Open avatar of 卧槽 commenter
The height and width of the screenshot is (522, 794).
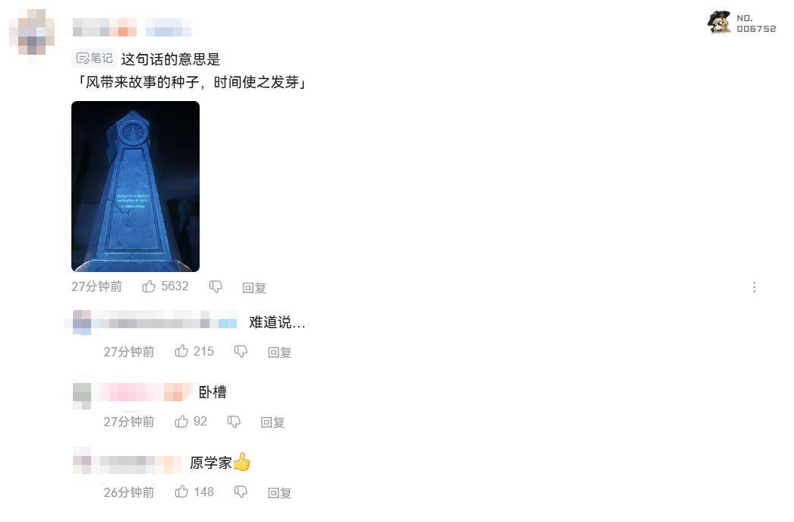(x=82, y=393)
